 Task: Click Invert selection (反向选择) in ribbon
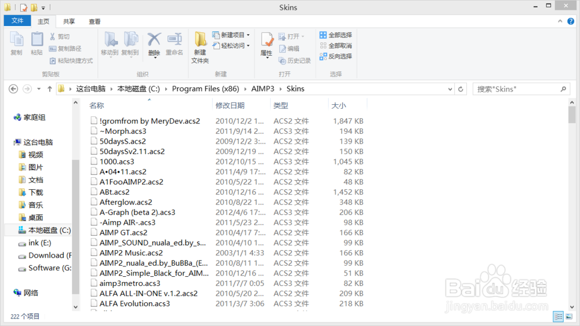(336, 56)
